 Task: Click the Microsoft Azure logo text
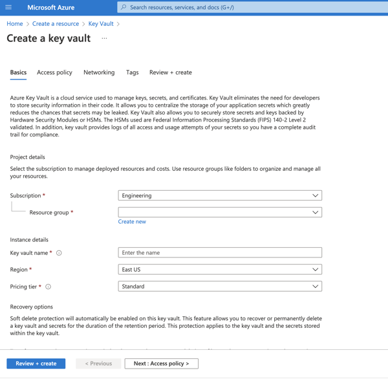tap(50, 7)
